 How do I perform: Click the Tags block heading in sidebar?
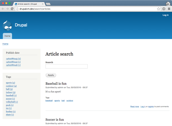point(8,77)
